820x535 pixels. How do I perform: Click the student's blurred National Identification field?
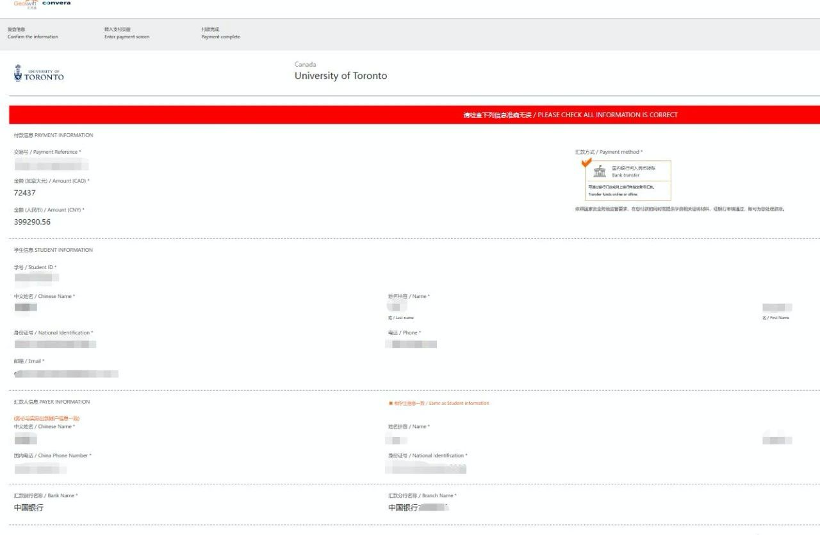pos(55,344)
